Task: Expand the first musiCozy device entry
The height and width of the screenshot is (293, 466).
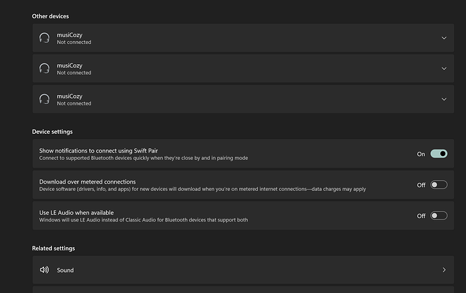Action: click(444, 38)
